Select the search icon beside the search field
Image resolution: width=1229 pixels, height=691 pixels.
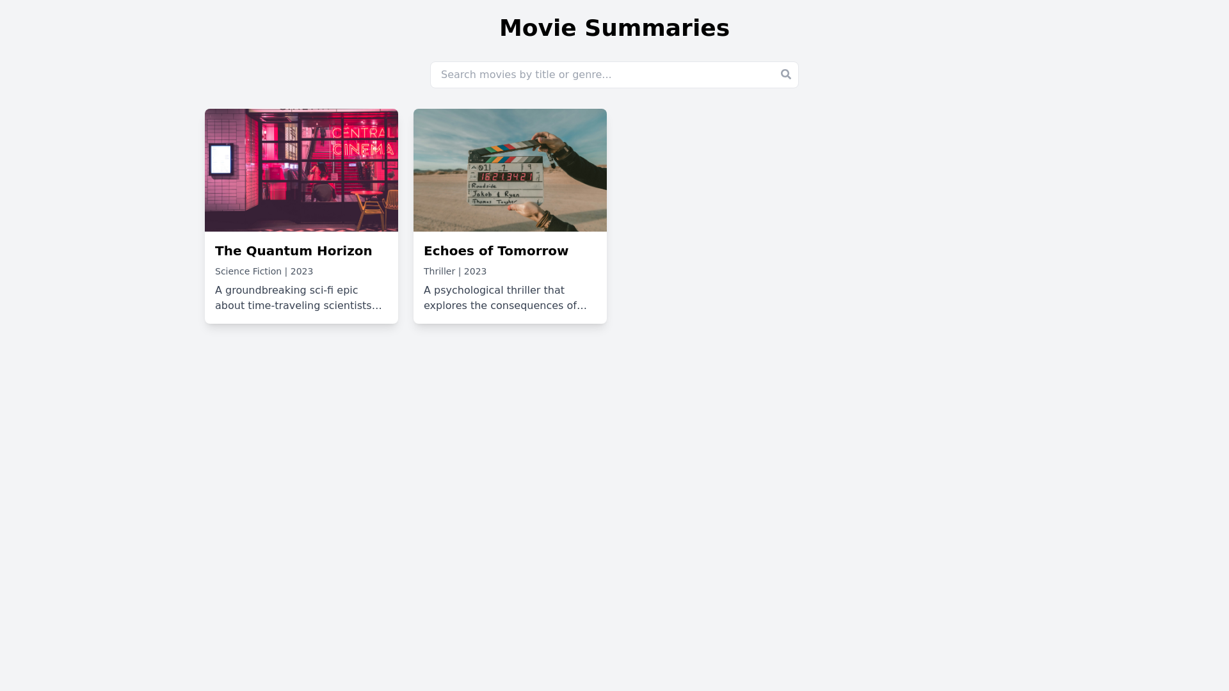pyautogui.click(x=785, y=74)
